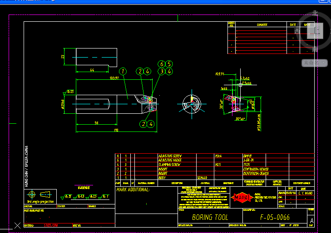
Task: Click drawing number F-05-0066
Action: (275, 218)
